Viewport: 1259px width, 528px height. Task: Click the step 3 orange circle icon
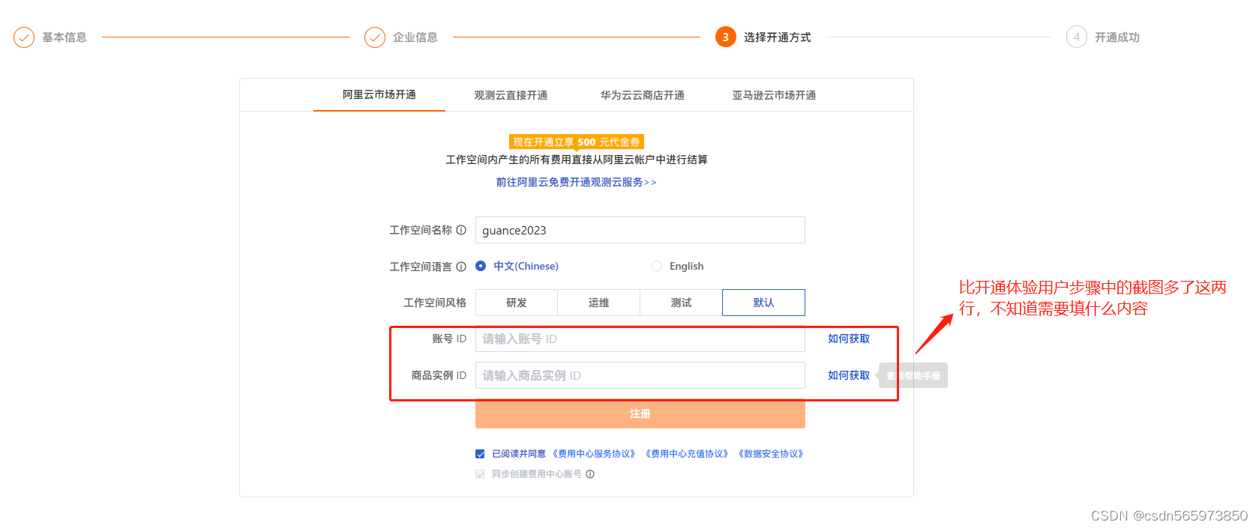pos(726,37)
